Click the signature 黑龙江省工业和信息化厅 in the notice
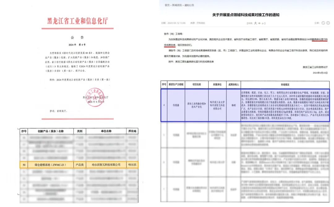Screen dimensions: 334x207 pyautogui.click(x=315, y=67)
